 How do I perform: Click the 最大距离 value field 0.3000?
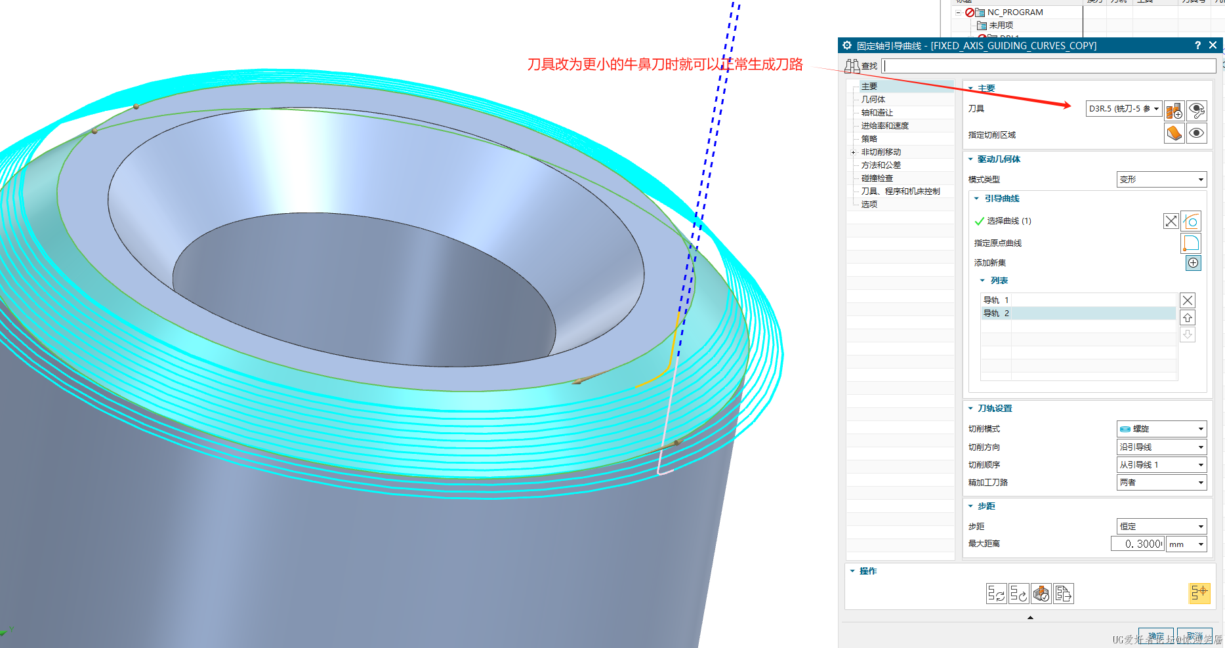[x=1138, y=544]
